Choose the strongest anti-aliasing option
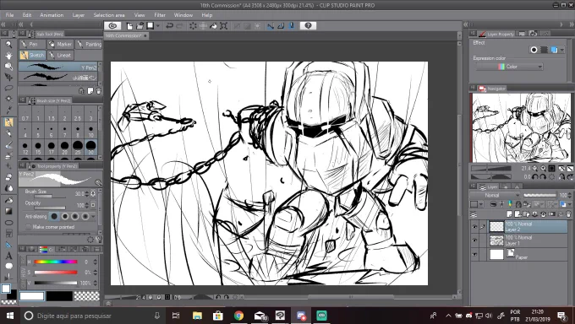The width and height of the screenshot is (575, 324). [85, 216]
